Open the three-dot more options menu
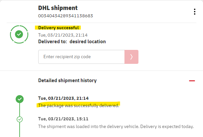Image resolution: width=203 pixels, height=137 pixels. (195, 12)
